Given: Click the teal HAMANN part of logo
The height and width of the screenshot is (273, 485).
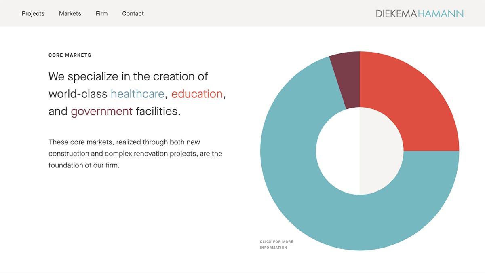Looking at the screenshot, I should click(441, 13).
